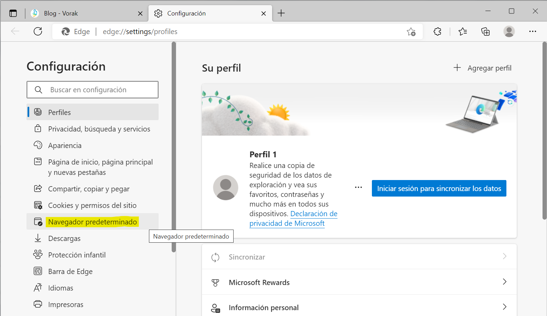The height and width of the screenshot is (316, 547).
Task: Click the sidebar vertical scrollbar
Action: [x=174, y=147]
